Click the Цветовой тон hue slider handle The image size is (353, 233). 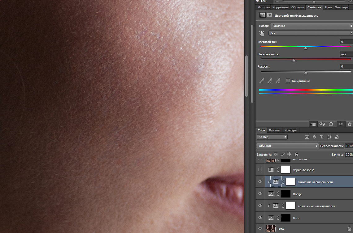click(306, 48)
